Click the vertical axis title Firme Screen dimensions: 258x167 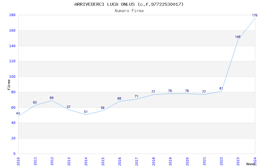coord(9,85)
